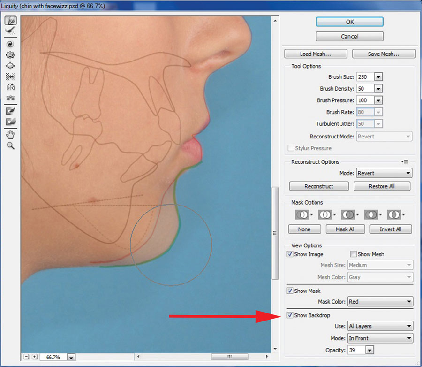Activate the Bloat tool
The image size is (422, 367).
point(10,66)
